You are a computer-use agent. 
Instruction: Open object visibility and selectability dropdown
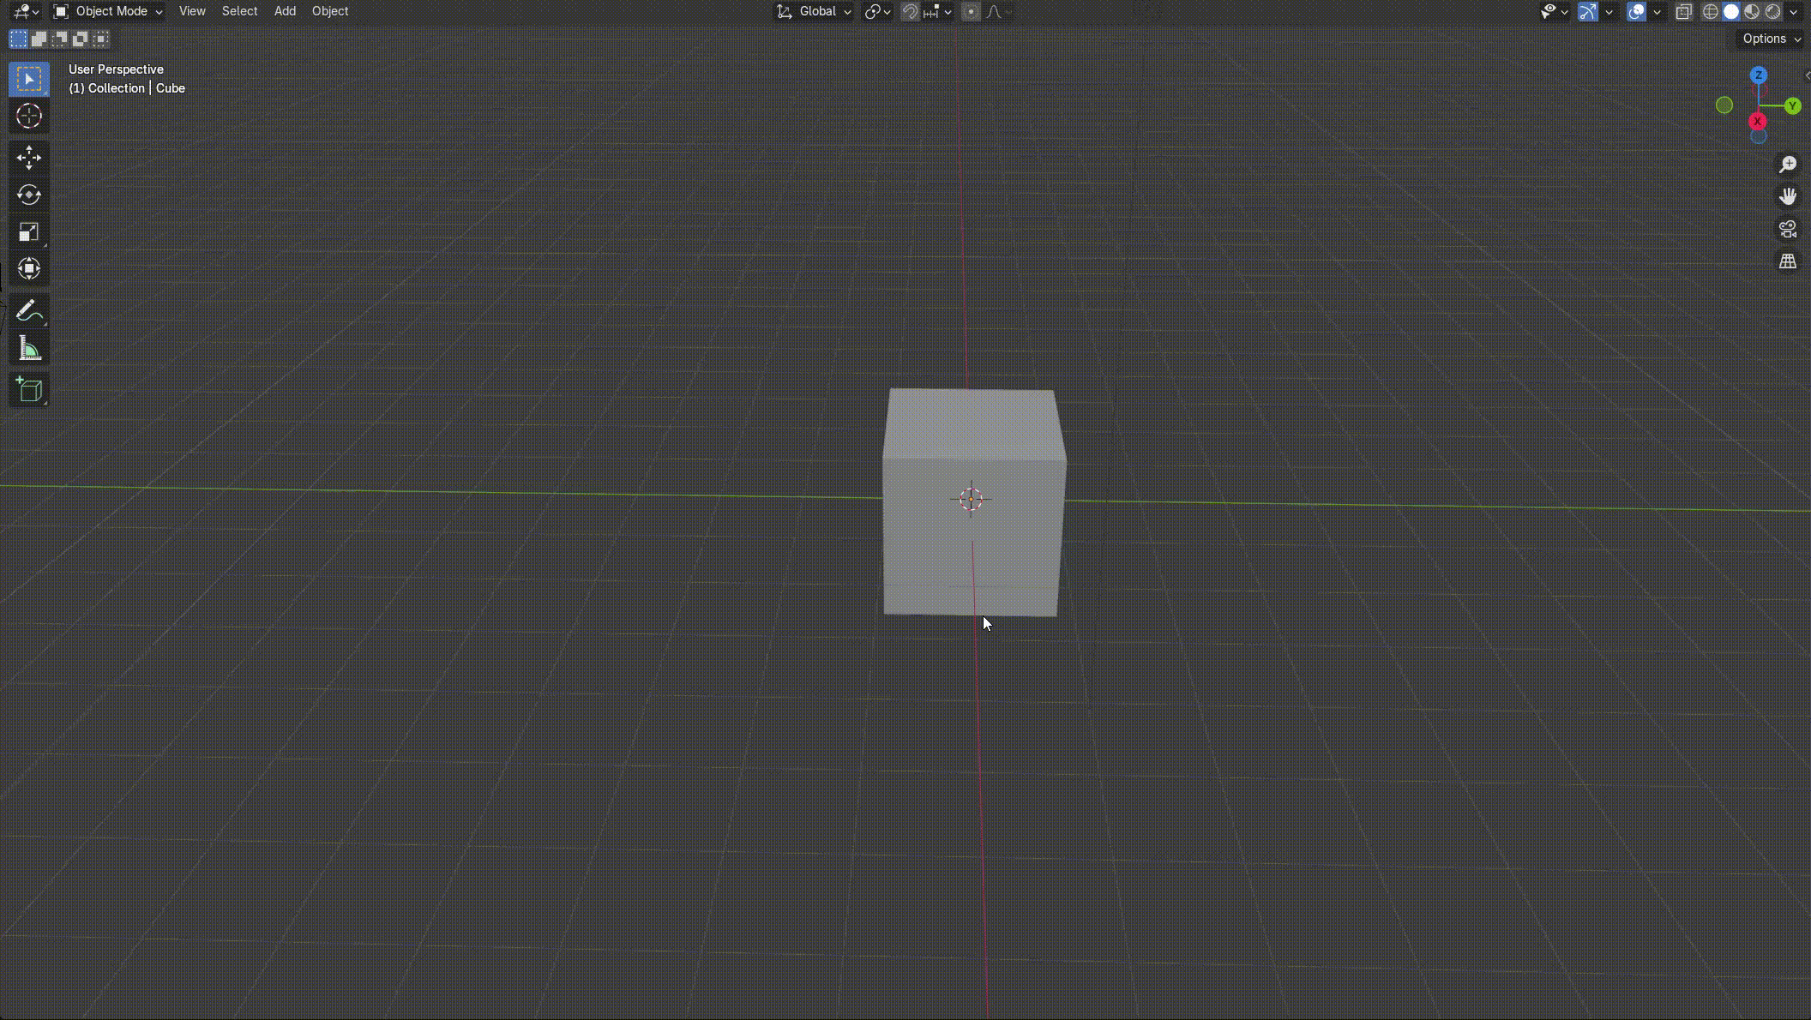[1555, 11]
